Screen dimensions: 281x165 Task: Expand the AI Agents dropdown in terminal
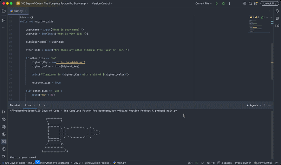pyautogui.click(x=254, y=105)
